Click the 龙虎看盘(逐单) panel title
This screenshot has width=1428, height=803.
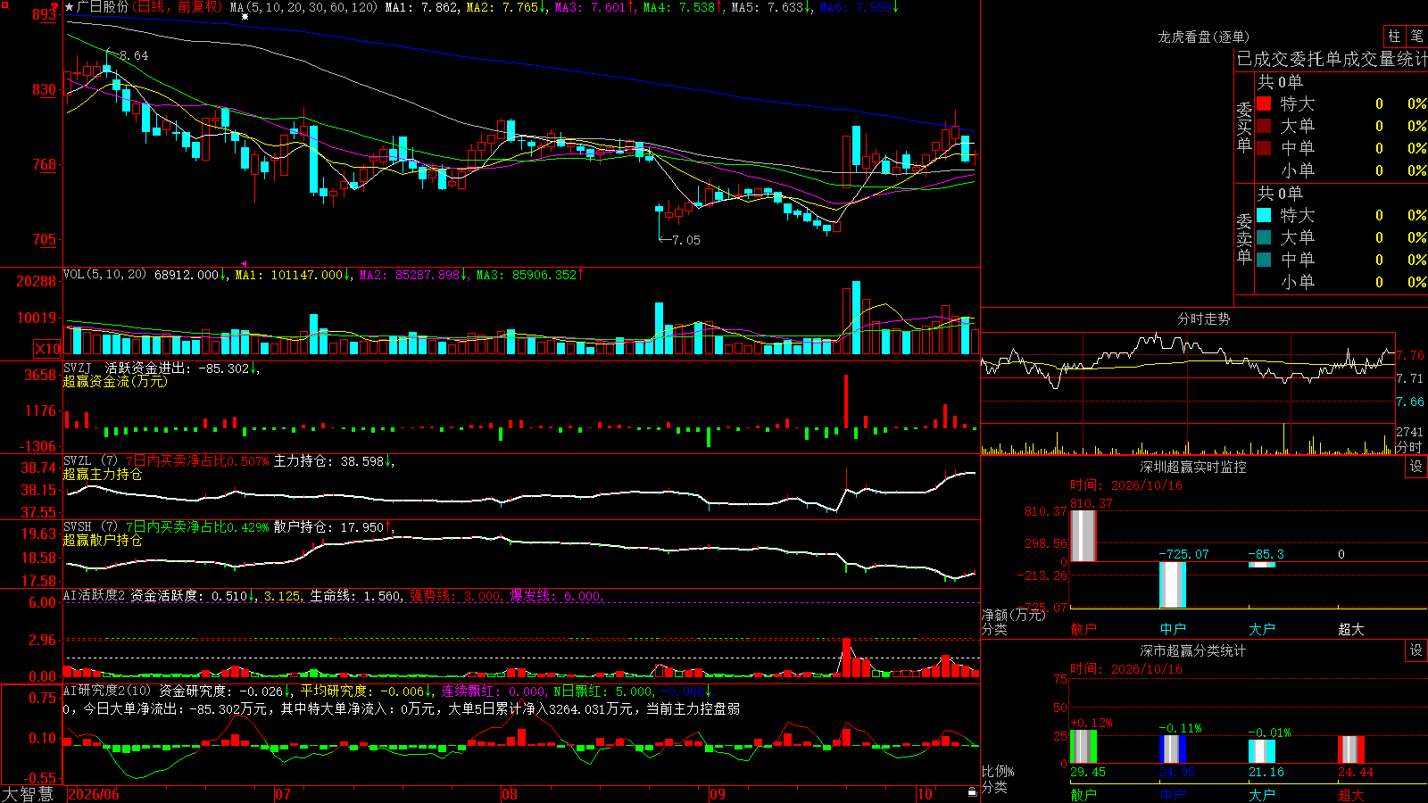coord(1204,37)
